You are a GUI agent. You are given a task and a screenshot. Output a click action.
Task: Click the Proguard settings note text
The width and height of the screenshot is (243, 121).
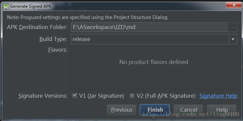(x=87, y=17)
